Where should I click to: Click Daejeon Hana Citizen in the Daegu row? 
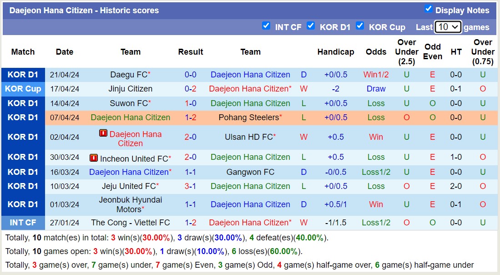[251, 75]
